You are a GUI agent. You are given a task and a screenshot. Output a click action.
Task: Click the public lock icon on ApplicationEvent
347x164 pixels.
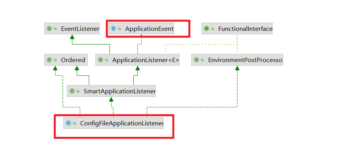[x=119, y=29]
